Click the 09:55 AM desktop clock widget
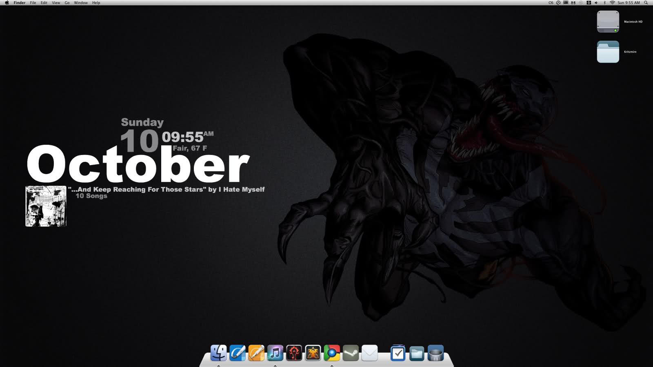The image size is (653, 367). point(188,137)
